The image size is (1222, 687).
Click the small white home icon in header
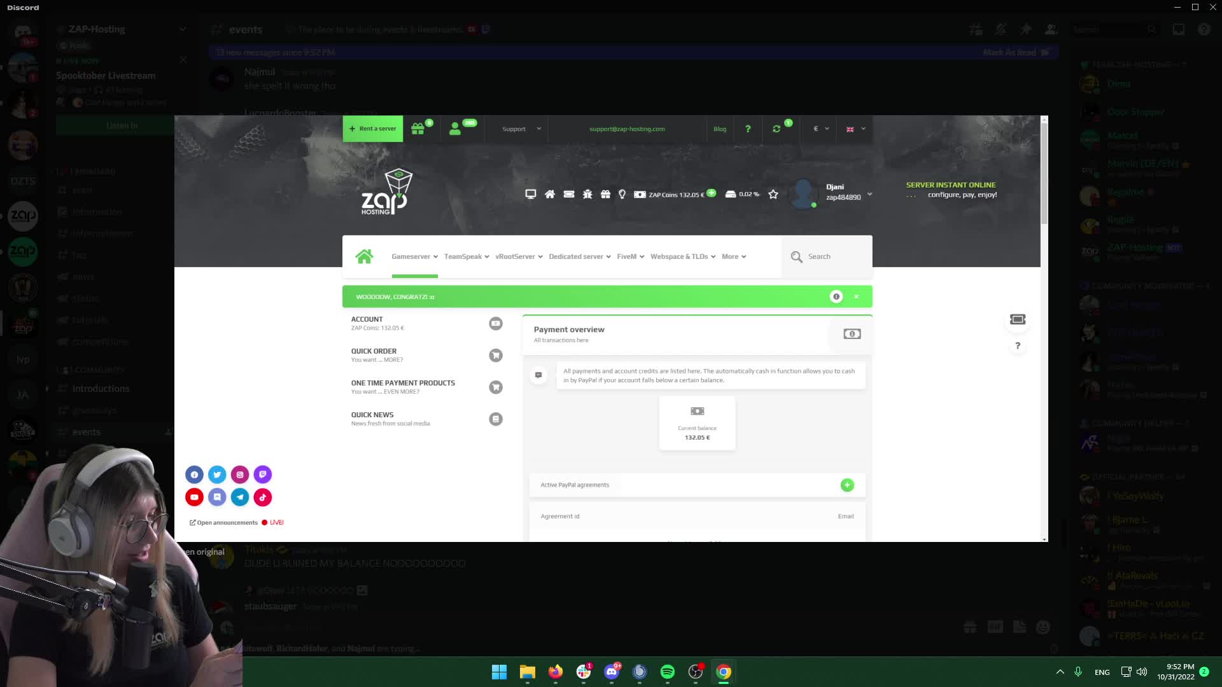(x=549, y=194)
